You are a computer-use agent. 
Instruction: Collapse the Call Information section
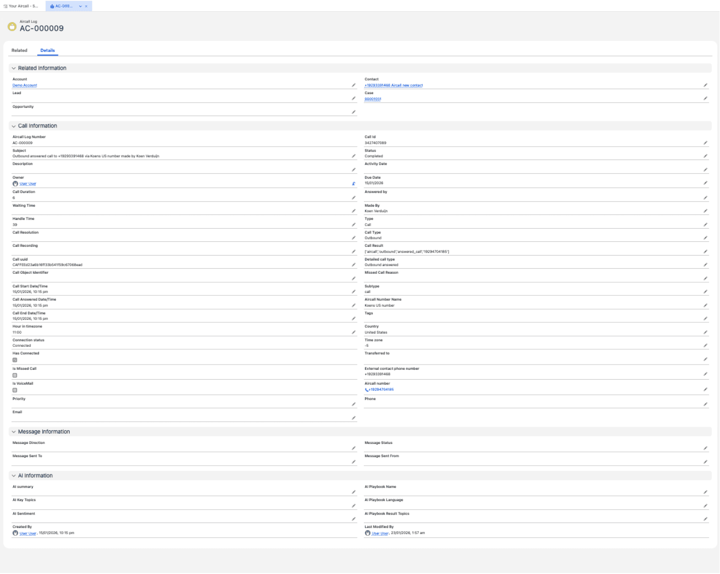[14, 126]
